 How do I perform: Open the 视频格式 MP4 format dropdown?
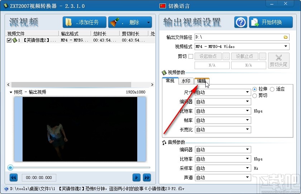click(x=242, y=47)
